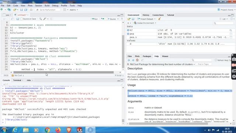Open the File menu

point(3,6)
